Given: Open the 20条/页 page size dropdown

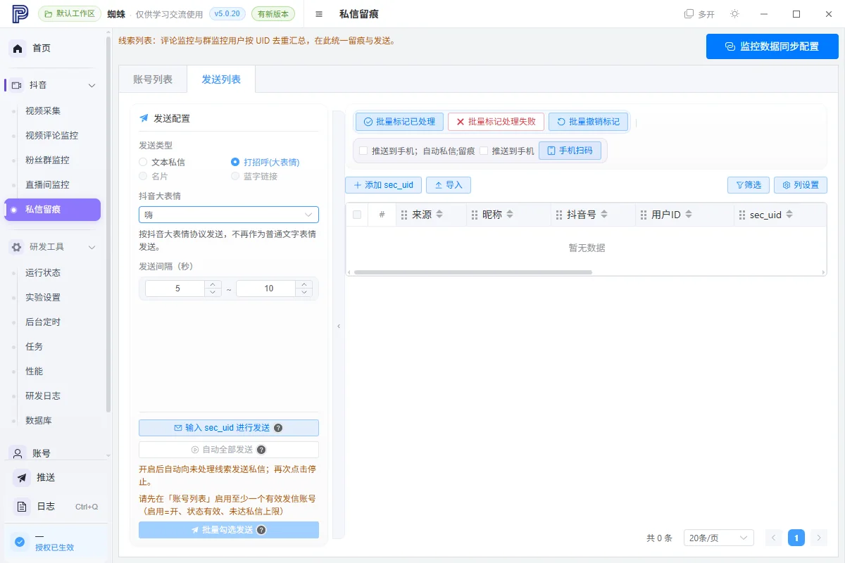Looking at the screenshot, I should tap(719, 538).
